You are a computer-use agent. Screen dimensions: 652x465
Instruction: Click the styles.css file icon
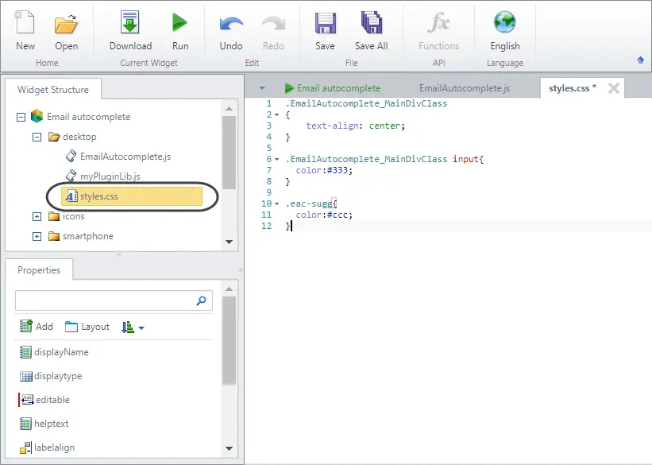(71, 196)
